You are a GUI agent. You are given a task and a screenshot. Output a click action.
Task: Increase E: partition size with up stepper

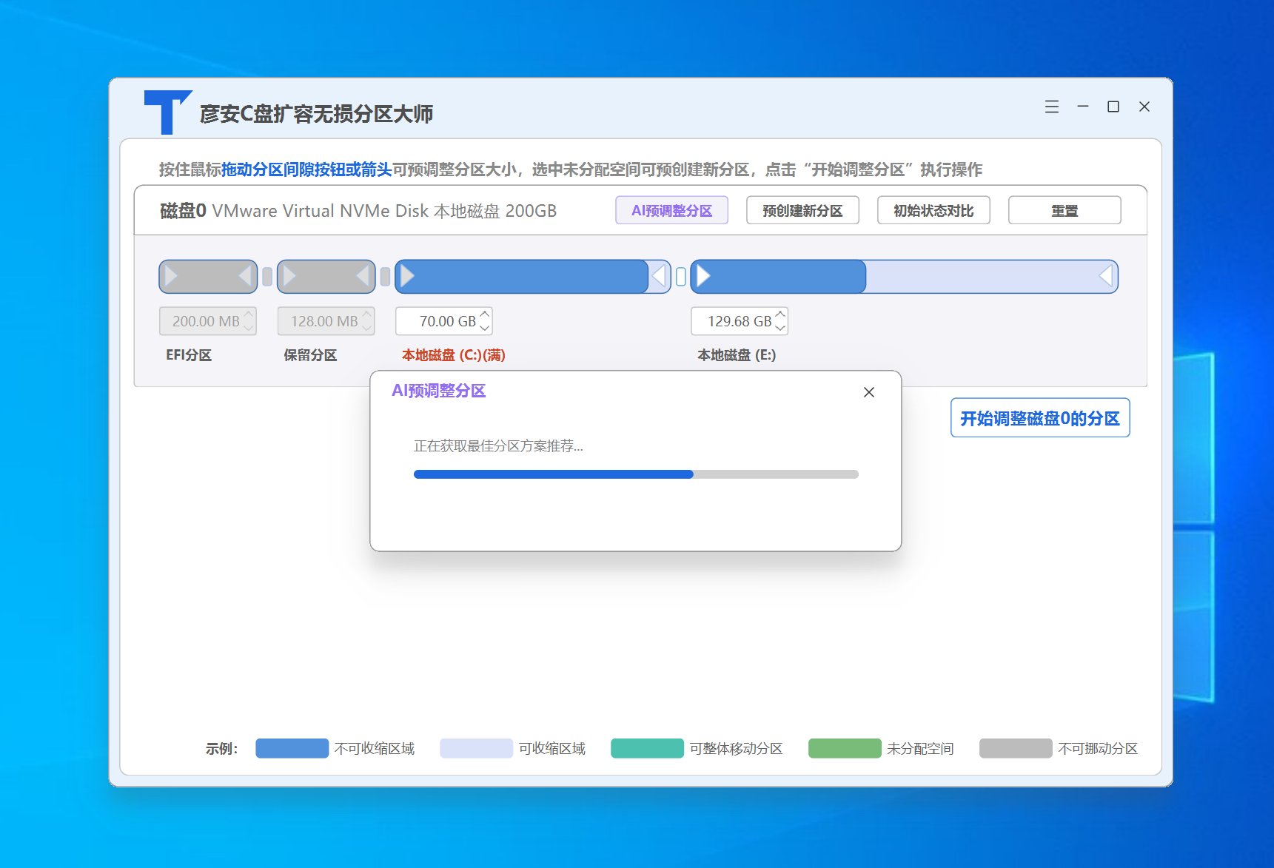point(780,314)
